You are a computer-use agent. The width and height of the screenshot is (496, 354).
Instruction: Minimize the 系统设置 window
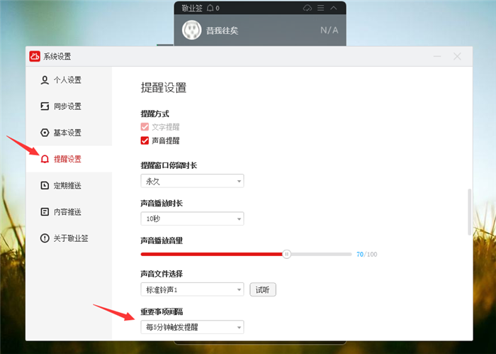437,56
